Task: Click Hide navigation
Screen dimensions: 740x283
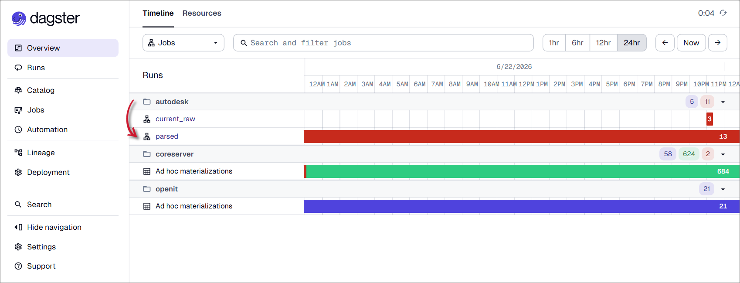Action: click(x=54, y=227)
